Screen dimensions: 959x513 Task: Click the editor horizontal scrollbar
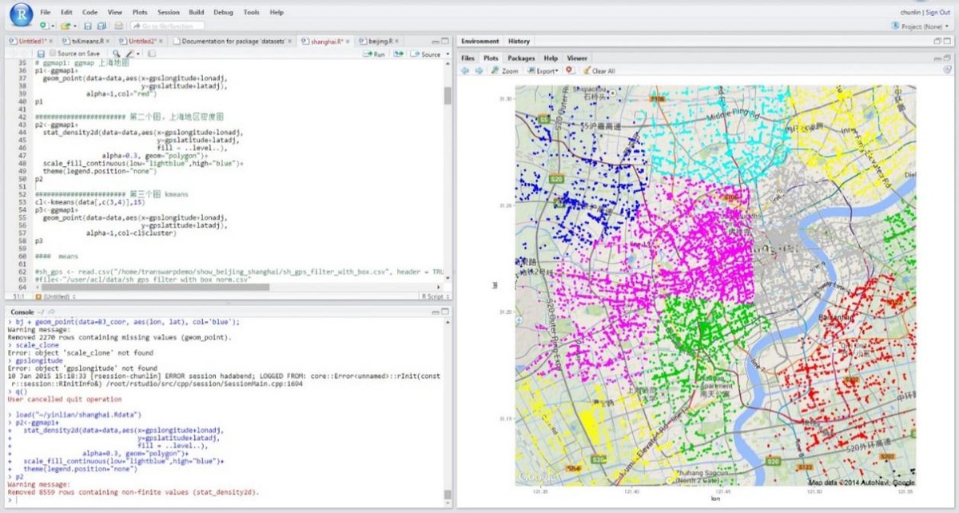click(160, 288)
